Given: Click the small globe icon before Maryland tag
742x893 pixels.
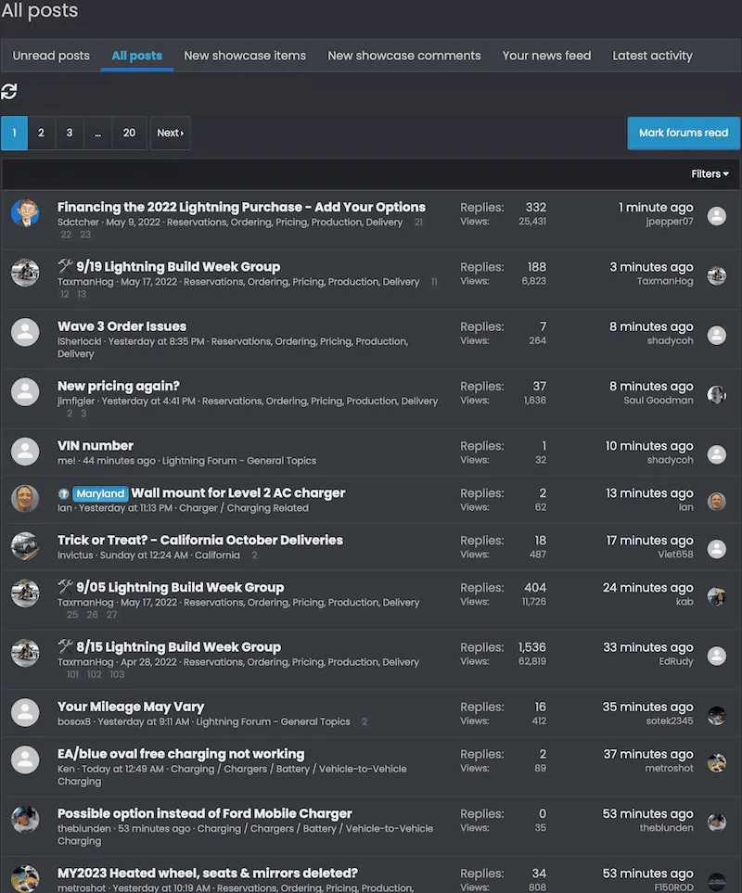Looking at the screenshot, I should coord(63,493).
